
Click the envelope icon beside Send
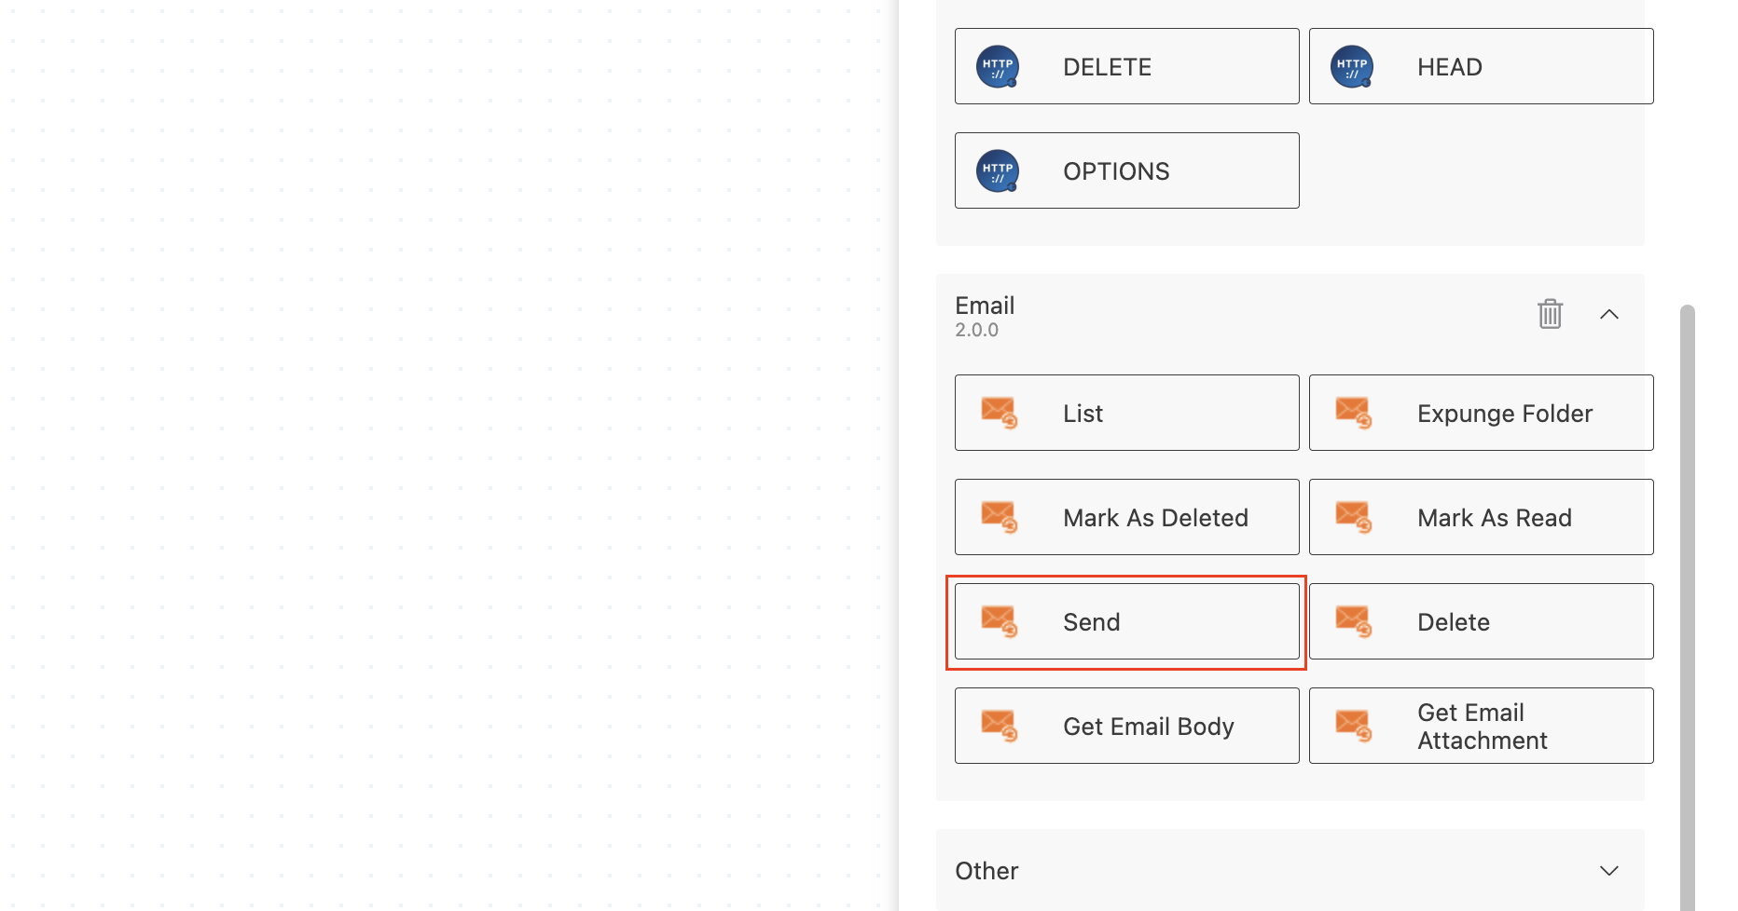[x=999, y=621]
